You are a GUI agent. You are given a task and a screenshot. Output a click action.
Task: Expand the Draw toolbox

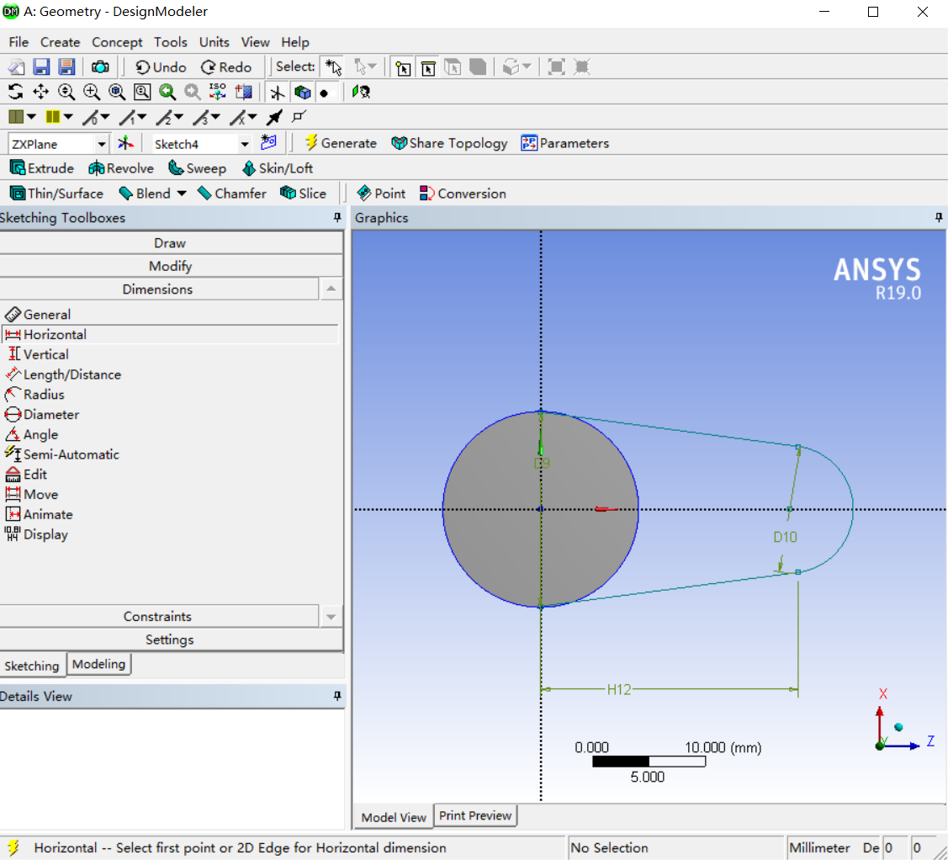[x=171, y=243]
